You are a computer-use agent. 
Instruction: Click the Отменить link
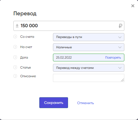point(85,103)
